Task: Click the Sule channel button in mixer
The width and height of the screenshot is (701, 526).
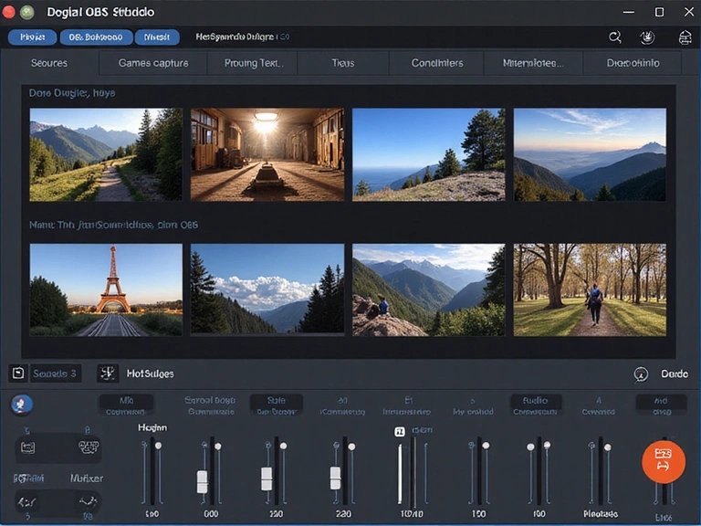Action: 276,405
